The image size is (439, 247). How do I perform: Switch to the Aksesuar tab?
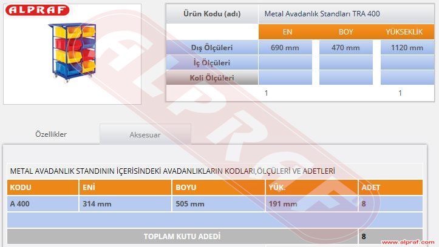(145, 135)
